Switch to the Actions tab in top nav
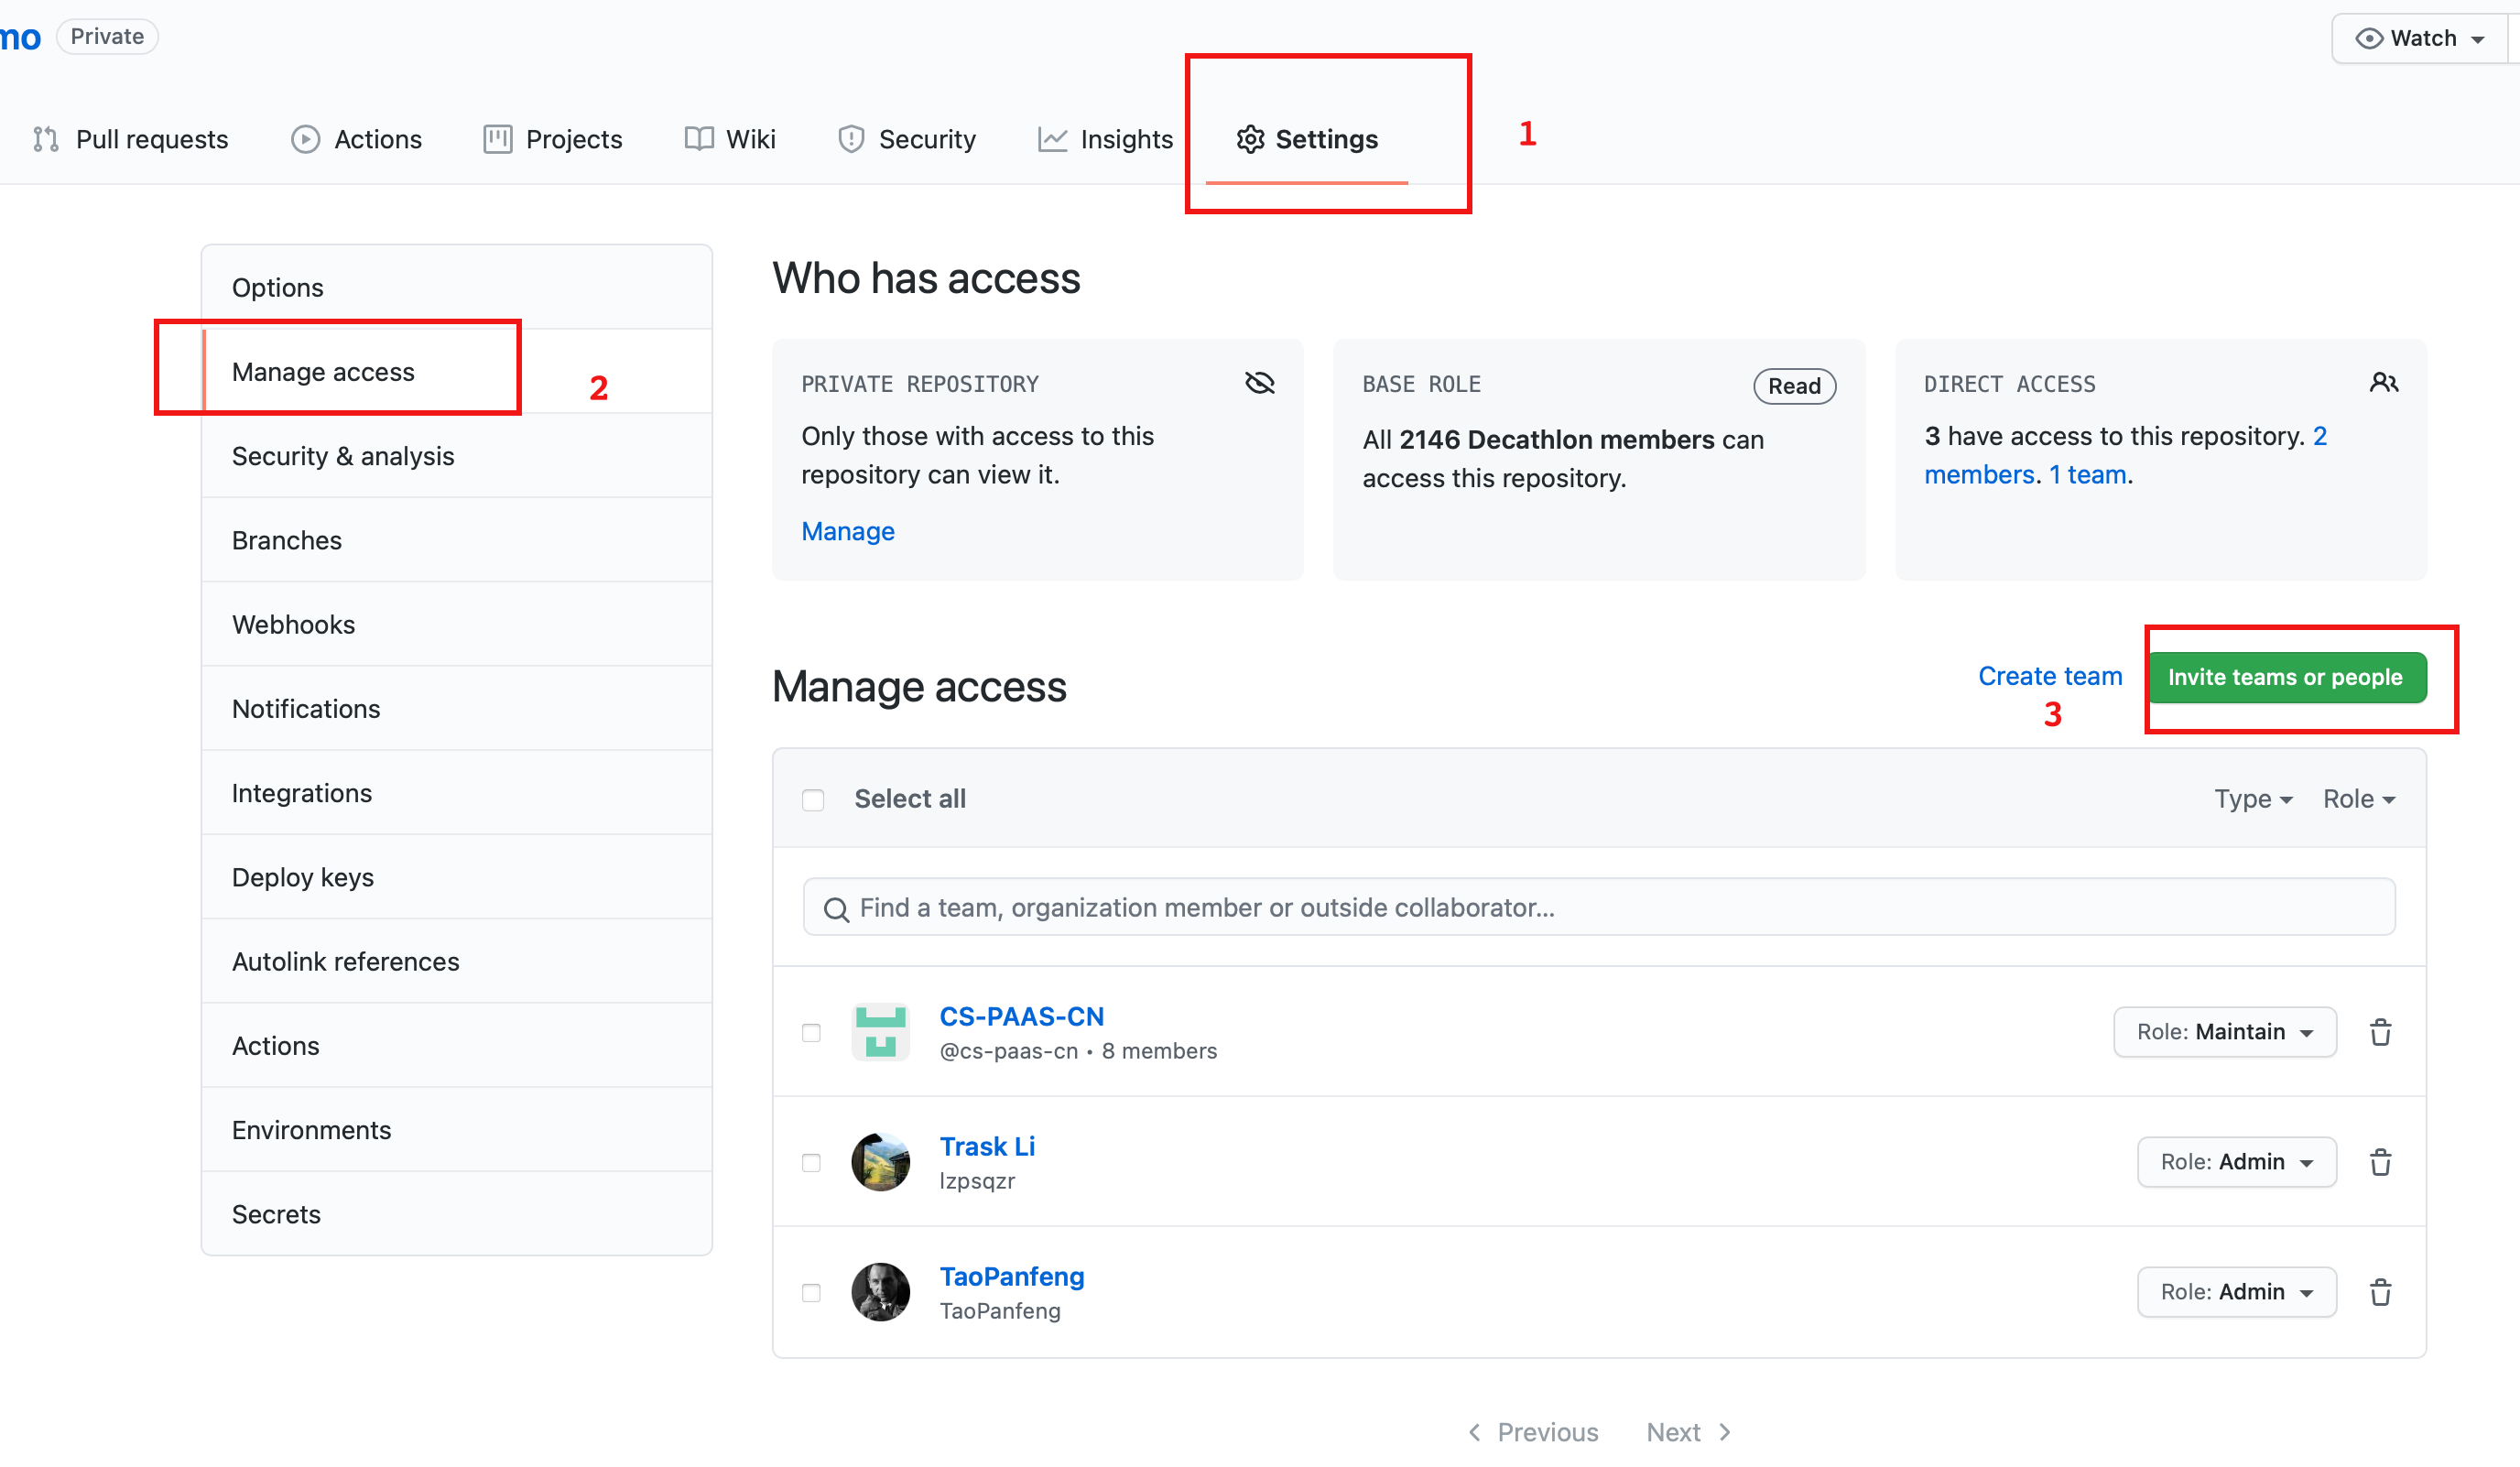Image resolution: width=2520 pixels, height=1467 pixels. (357, 139)
